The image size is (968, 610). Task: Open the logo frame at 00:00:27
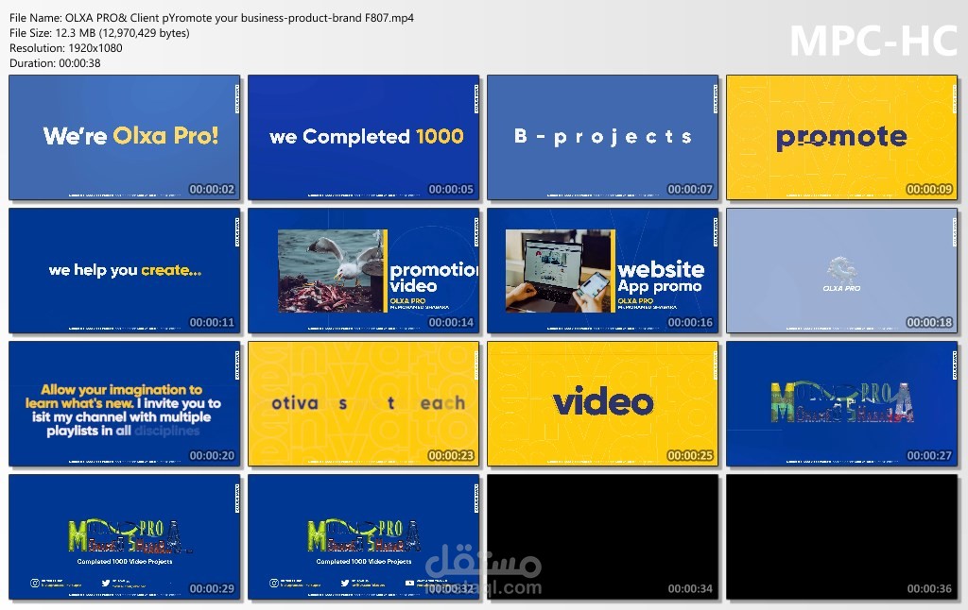pyautogui.click(x=841, y=404)
